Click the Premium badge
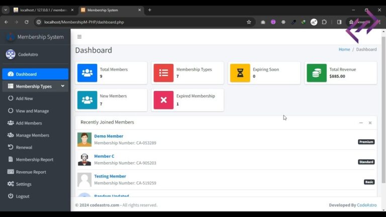The width and height of the screenshot is (386, 217). [366, 142]
